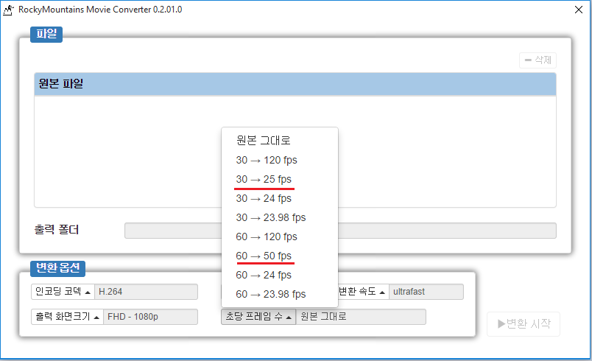The height and width of the screenshot is (361, 592).
Task: Choose 30 → 23.98 fps option
Action: [270, 217]
